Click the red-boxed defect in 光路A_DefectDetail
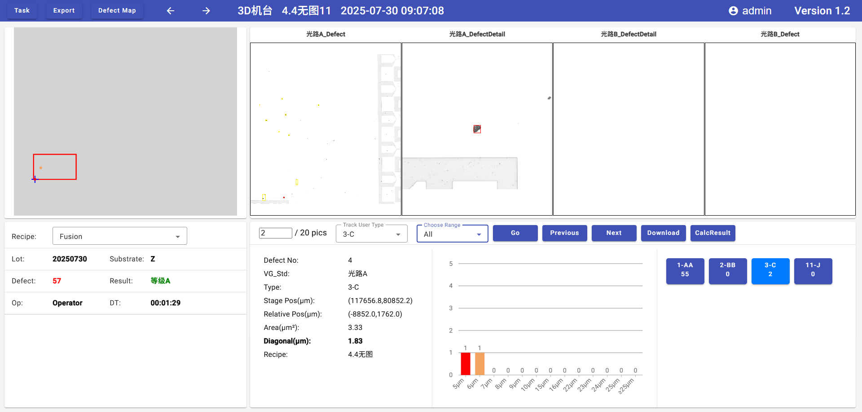Viewport: 862px width, 412px height. (477, 129)
